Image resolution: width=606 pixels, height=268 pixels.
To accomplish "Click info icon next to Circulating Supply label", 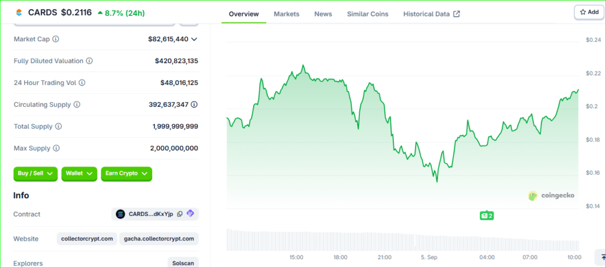I will coord(77,104).
